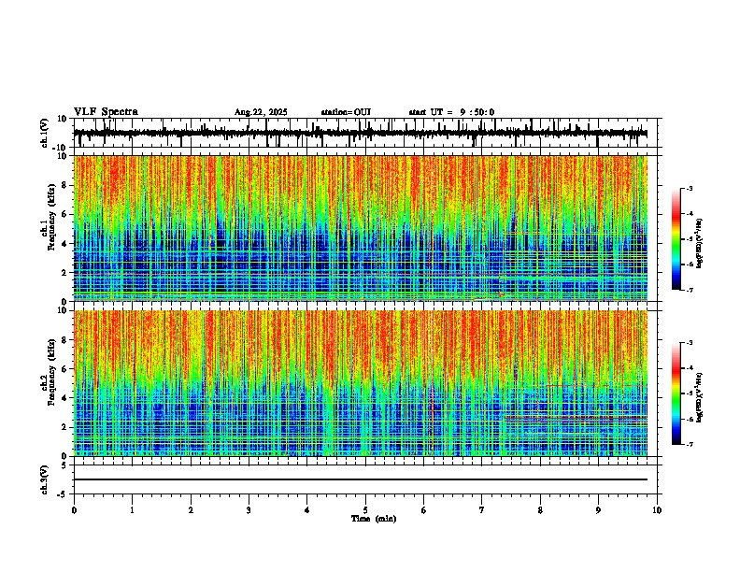Click time axis tick label "10"
Screen dimensions: 740x572
[657, 509]
